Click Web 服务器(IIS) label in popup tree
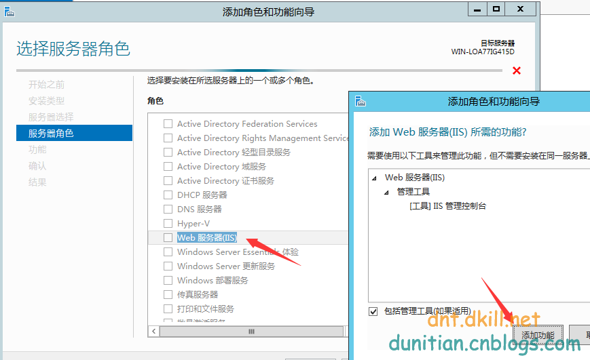The height and width of the screenshot is (360, 590). point(415,178)
